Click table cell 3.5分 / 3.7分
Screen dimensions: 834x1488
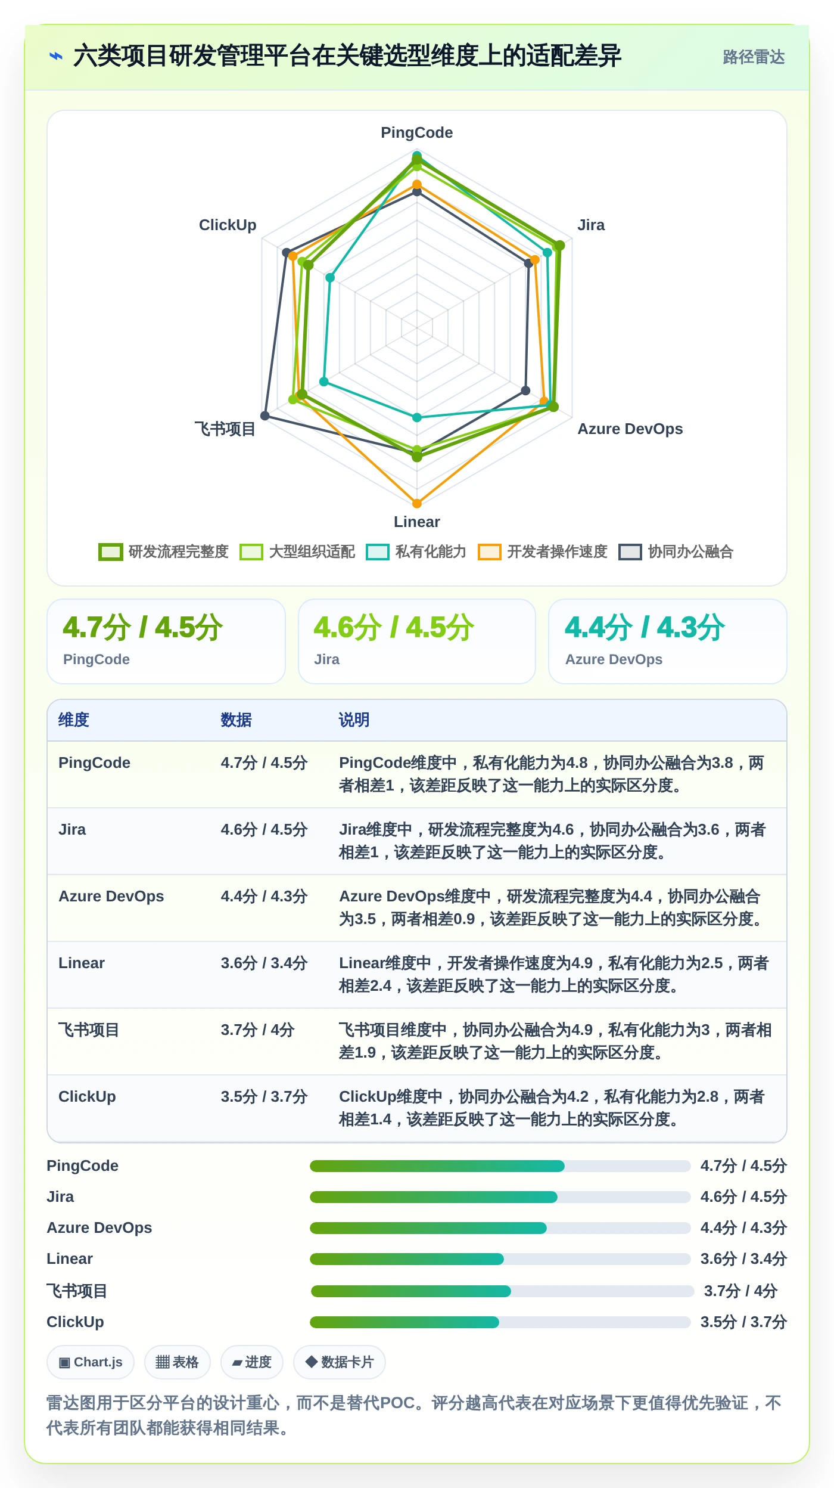(264, 1096)
